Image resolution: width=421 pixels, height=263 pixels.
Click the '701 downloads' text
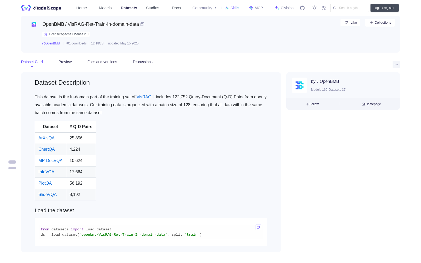pos(76,43)
